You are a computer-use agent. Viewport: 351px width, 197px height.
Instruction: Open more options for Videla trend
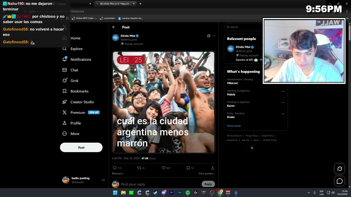tap(283, 91)
